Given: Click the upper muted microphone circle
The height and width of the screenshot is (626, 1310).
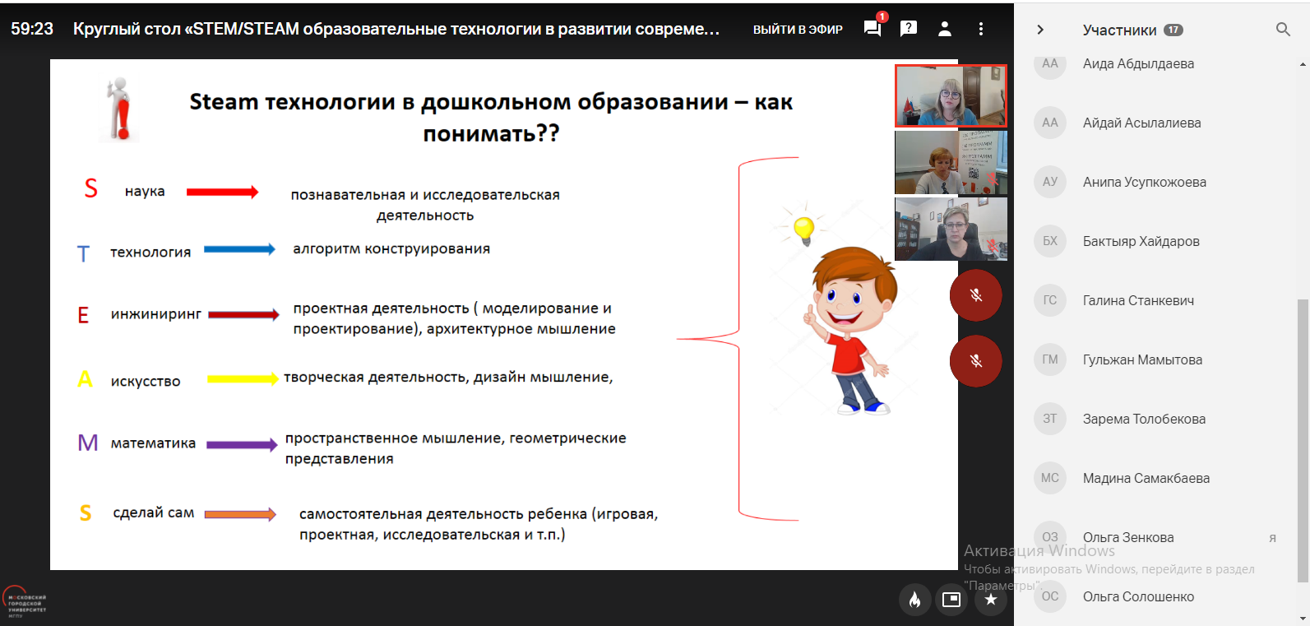Looking at the screenshot, I should pos(976,295).
